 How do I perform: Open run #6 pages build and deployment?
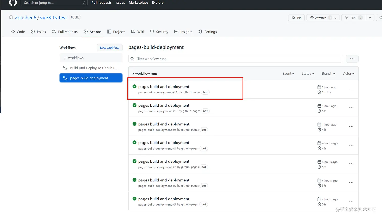[164, 180]
